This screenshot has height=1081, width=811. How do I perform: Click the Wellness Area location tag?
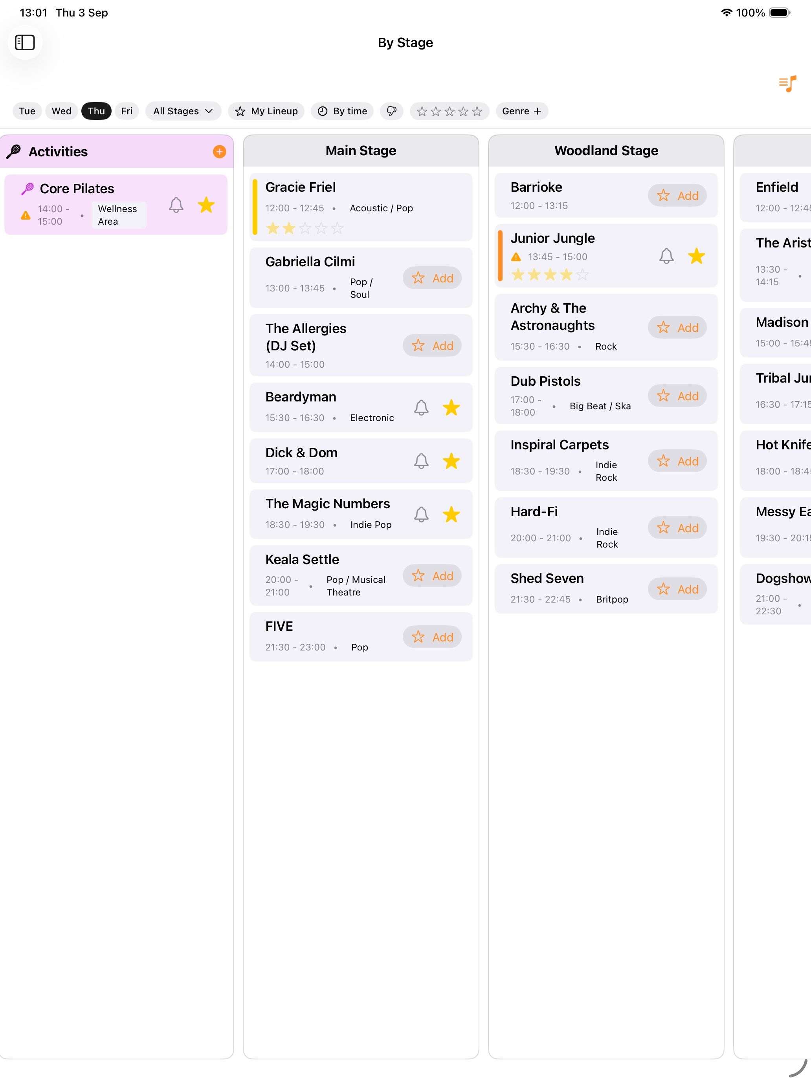coord(119,215)
